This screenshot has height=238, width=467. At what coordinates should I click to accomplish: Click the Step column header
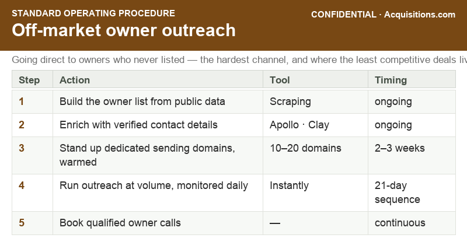(33, 80)
